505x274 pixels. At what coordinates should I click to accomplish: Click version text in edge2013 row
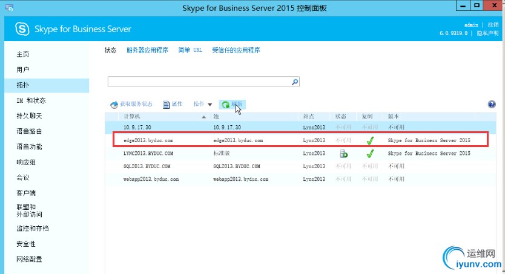click(x=429, y=140)
